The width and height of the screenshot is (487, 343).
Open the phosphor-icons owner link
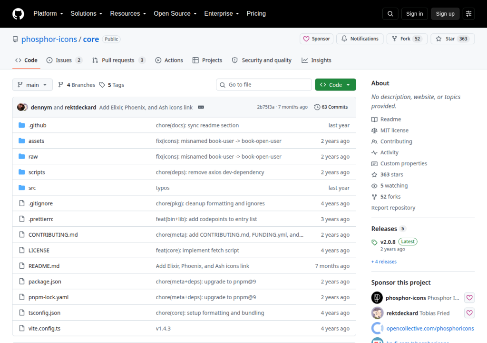tap(49, 39)
